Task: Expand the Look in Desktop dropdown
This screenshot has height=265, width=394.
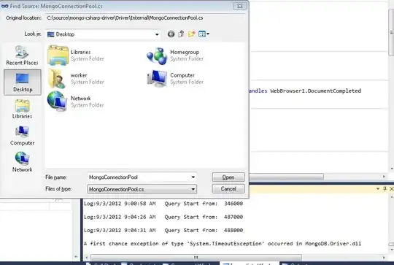Action: point(157,34)
